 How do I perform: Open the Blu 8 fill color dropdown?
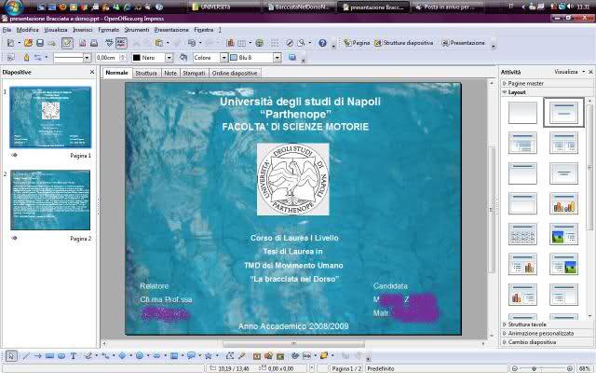pos(278,58)
